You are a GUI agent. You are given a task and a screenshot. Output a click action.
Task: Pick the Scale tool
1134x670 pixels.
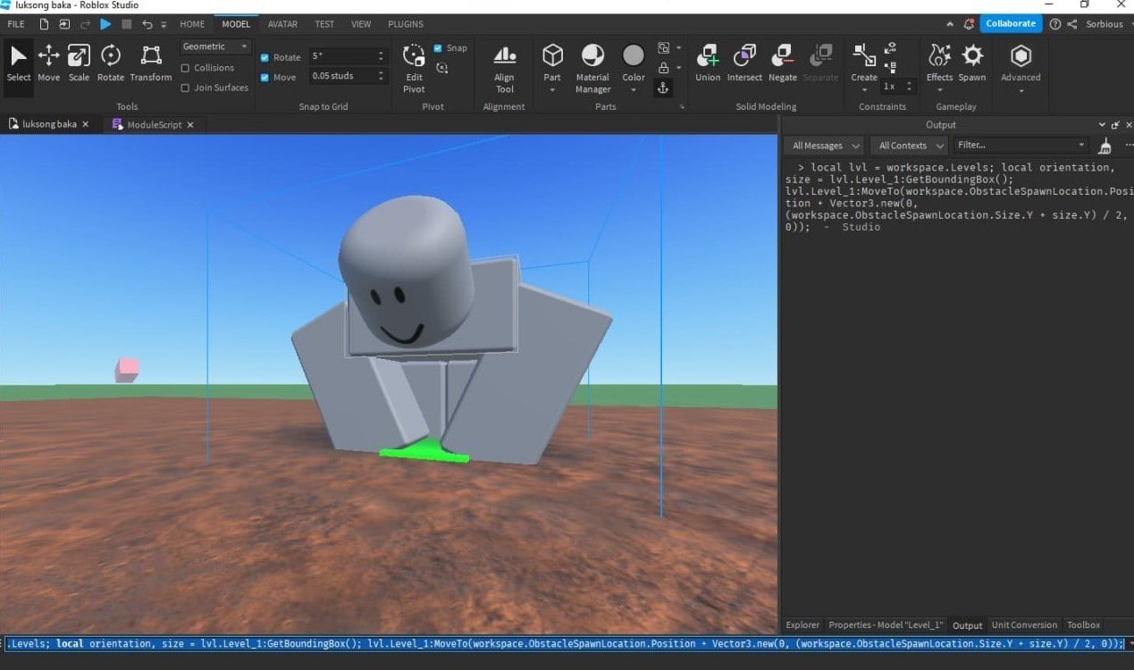click(x=79, y=63)
